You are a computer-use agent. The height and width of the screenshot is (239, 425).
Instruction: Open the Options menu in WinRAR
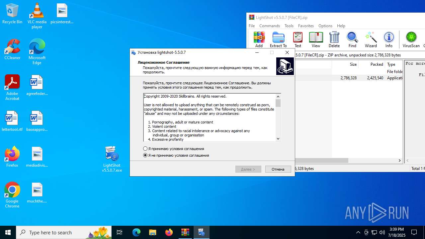325,26
